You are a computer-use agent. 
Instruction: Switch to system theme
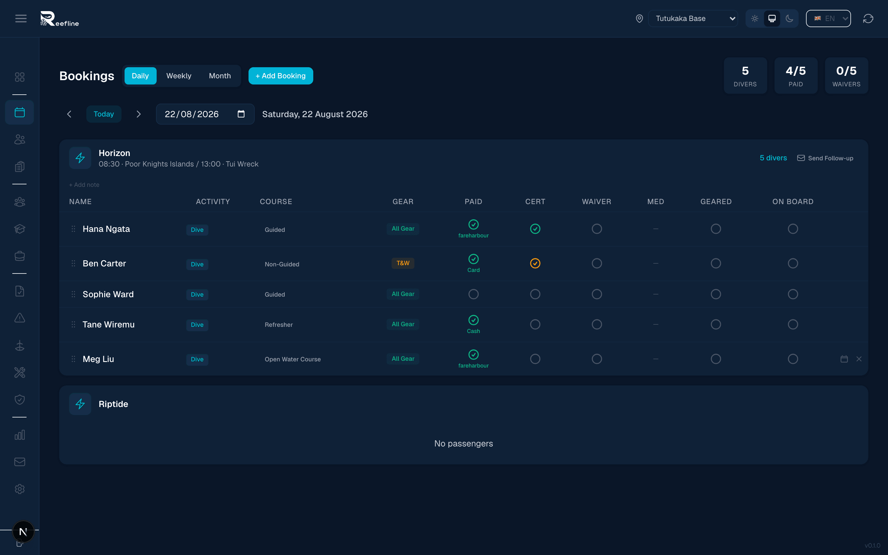772,18
